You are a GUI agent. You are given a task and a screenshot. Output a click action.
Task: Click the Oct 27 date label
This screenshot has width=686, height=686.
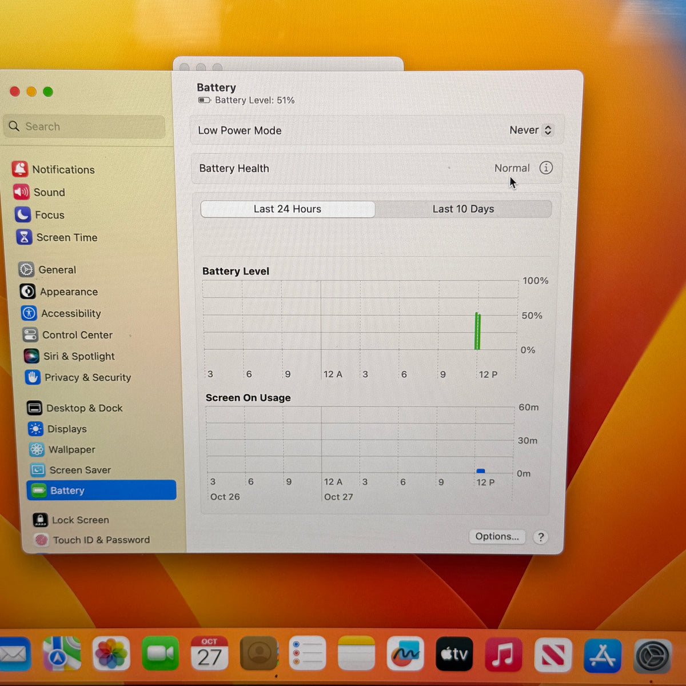338,497
